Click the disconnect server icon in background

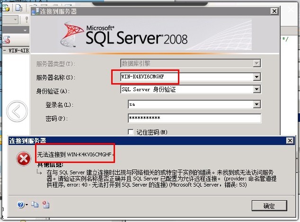[x=6, y=39]
